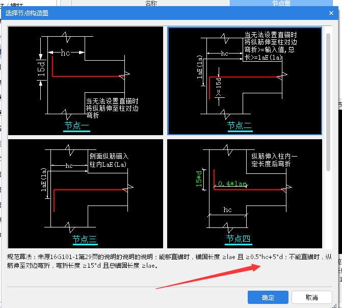Click the 节点四 label link
Screen dimensions: 342x308
click(x=239, y=240)
